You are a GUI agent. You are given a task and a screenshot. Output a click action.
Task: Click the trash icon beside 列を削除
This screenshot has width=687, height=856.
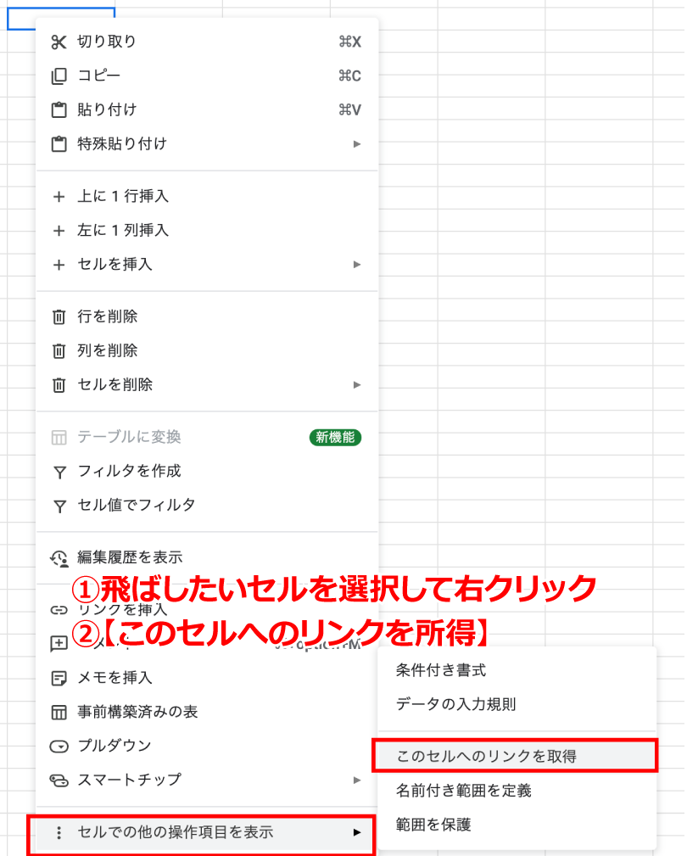[x=59, y=351]
